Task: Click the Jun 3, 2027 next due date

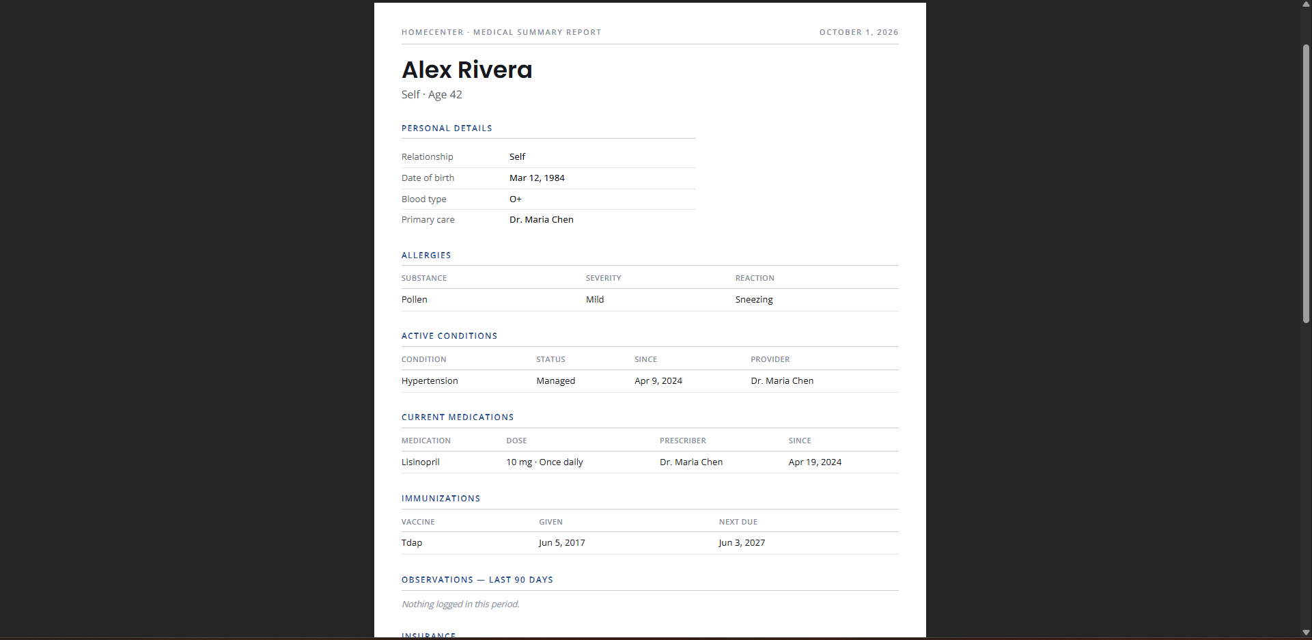Action: 742,542
